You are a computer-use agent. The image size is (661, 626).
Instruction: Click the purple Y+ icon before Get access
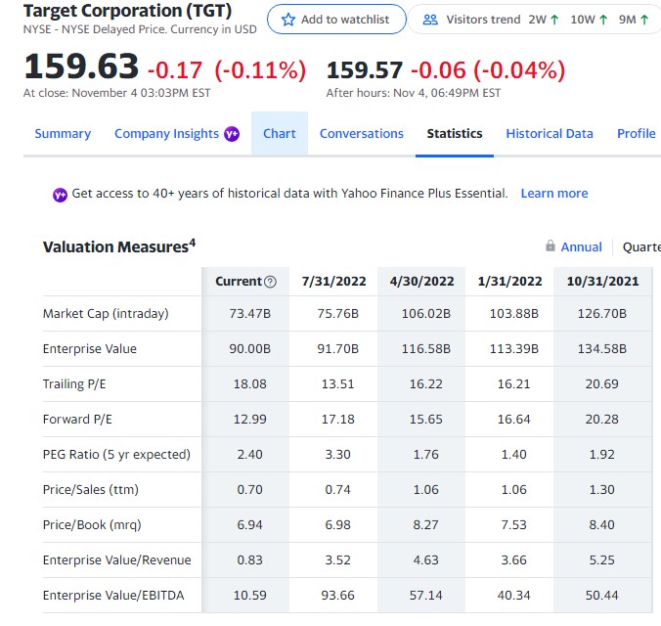click(x=60, y=195)
